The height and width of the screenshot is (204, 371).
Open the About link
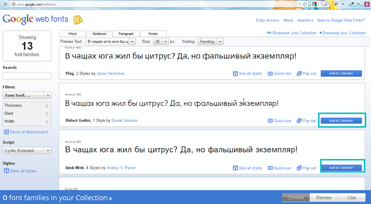point(288,20)
